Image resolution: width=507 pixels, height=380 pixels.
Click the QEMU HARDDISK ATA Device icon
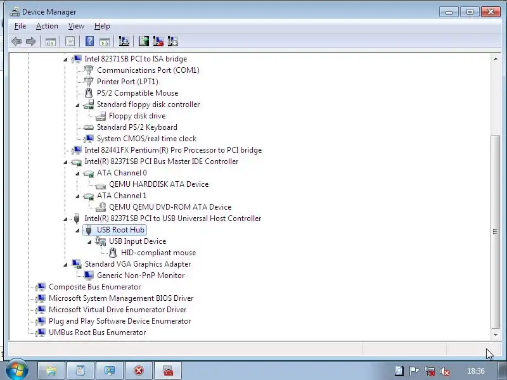pyautogui.click(x=101, y=186)
